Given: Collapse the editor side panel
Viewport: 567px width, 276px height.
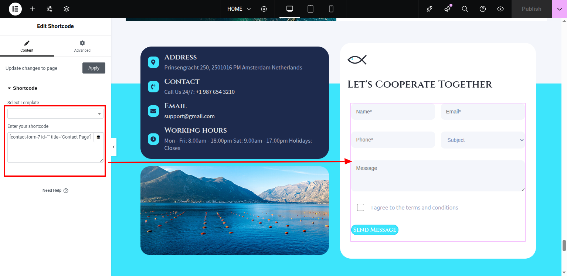Looking at the screenshot, I should pyautogui.click(x=113, y=147).
